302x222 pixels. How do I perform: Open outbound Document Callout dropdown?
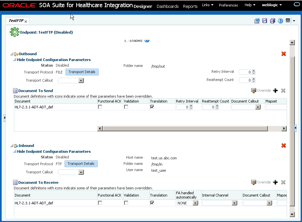click(258, 107)
